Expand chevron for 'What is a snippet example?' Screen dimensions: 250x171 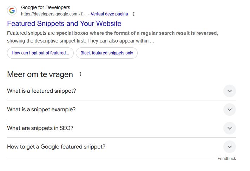coord(229,110)
